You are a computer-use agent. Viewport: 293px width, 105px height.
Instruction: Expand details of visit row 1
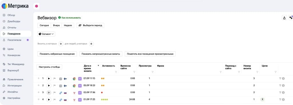(x=39, y=78)
